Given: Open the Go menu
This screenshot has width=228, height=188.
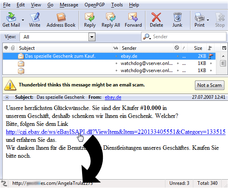Looking at the screenshot, I should click(50, 5).
